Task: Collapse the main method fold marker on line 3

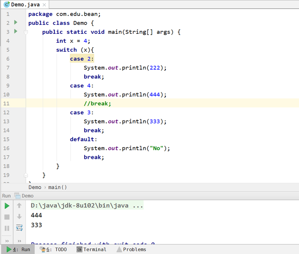Action: [26, 32]
